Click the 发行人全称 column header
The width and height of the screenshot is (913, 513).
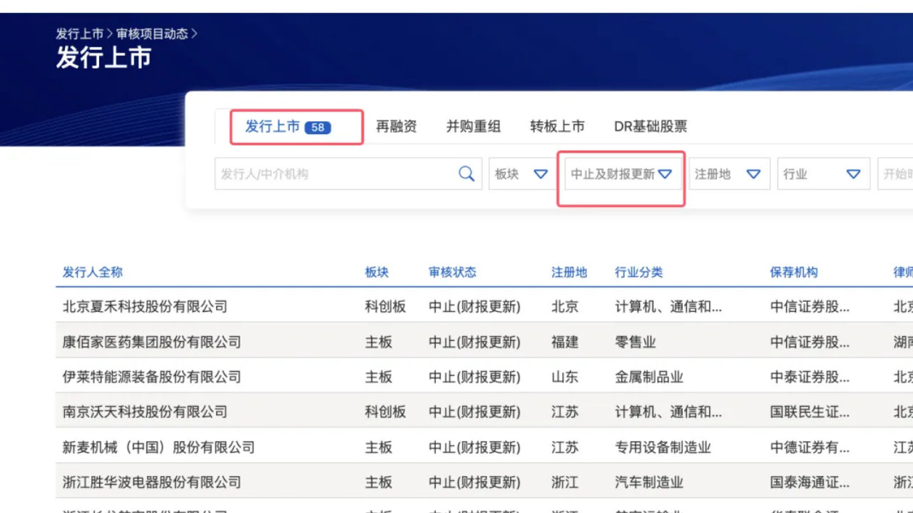coord(93,272)
